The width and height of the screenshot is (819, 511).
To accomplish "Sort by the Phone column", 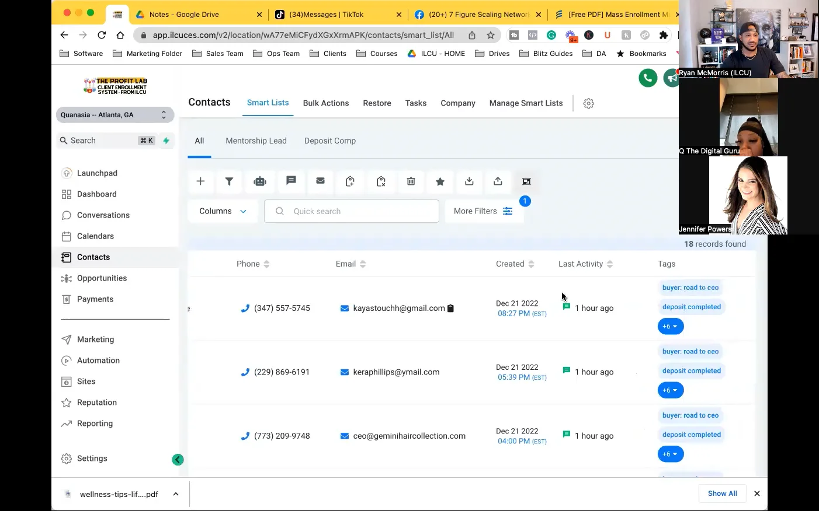I will 266,264.
